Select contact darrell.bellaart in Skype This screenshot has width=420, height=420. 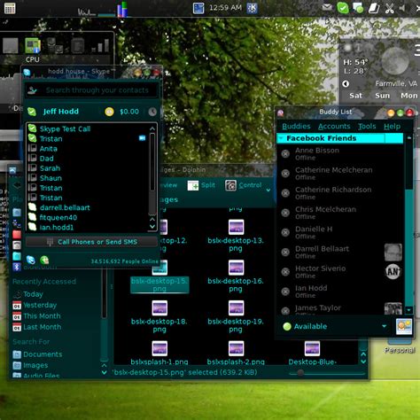(65, 207)
